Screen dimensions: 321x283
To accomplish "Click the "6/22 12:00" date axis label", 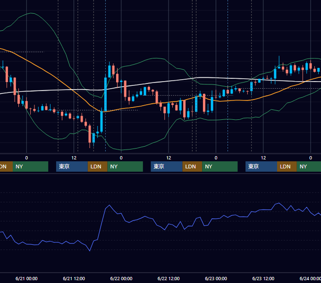I will [x=169, y=278].
